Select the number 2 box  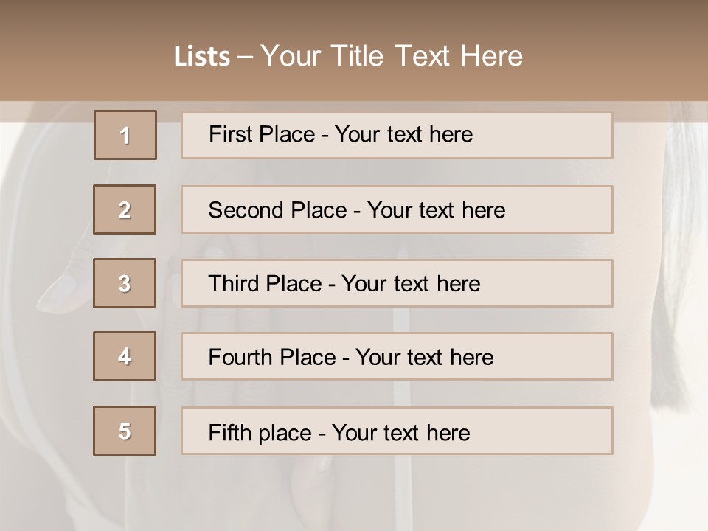[125, 209]
